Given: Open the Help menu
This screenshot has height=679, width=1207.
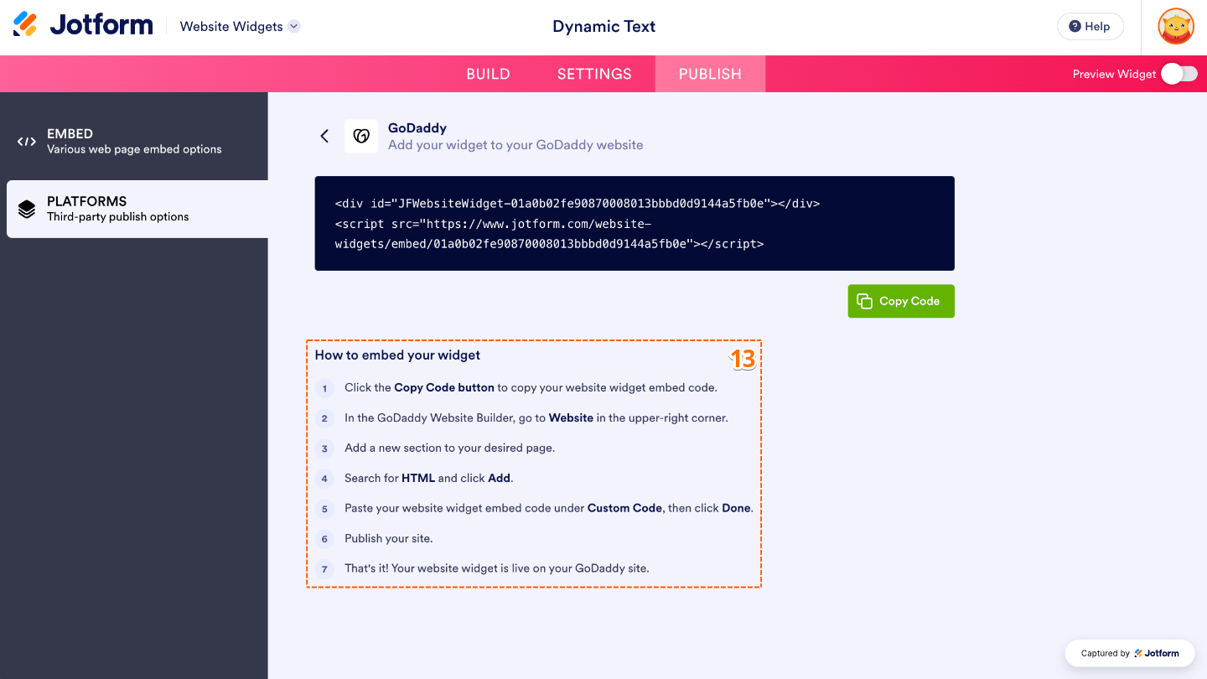Looking at the screenshot, I should point(1090,27).
